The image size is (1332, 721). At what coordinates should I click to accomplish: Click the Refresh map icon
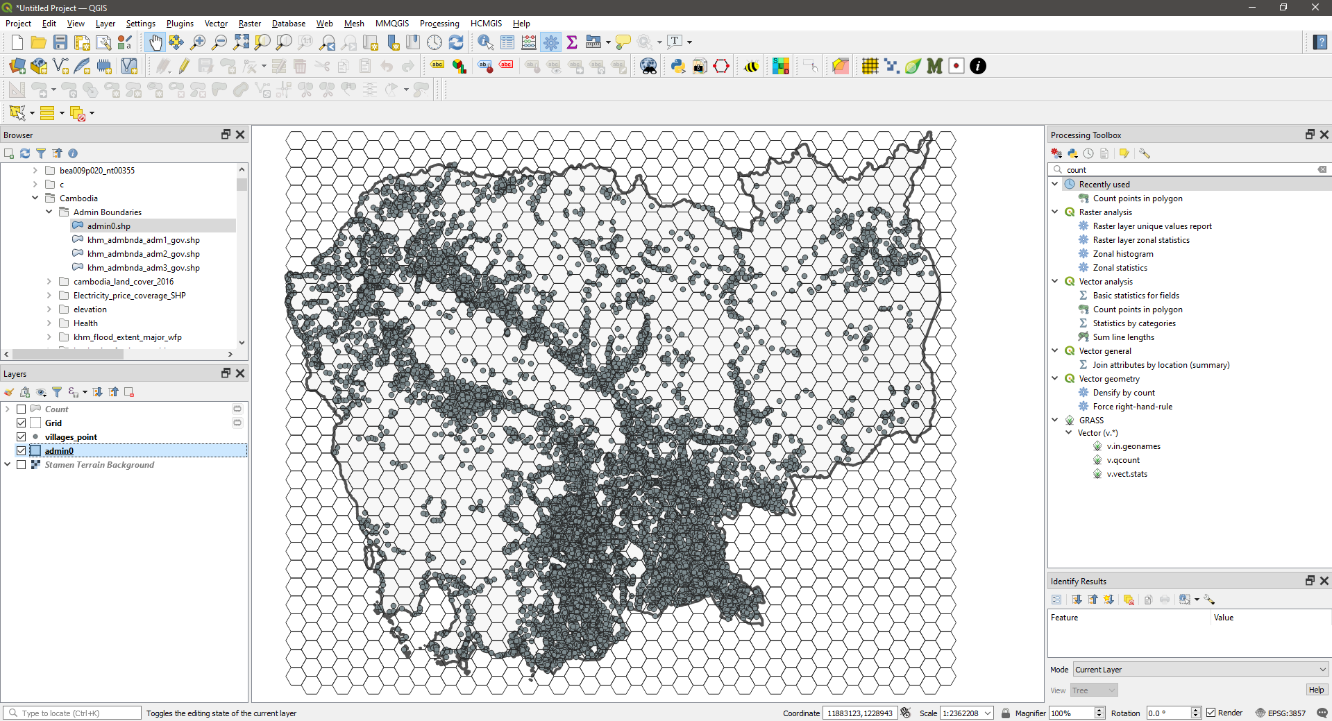[x=456, y=42]
